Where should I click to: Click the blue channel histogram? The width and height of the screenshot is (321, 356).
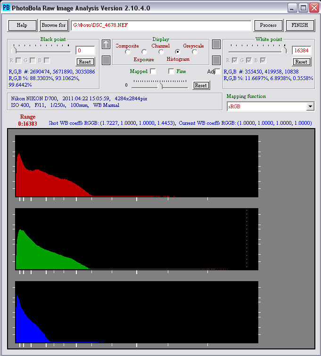coord(137,312)
